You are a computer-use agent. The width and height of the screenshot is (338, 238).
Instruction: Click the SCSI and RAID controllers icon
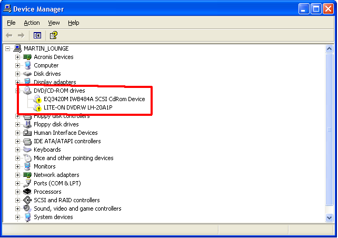click(27, 200)
